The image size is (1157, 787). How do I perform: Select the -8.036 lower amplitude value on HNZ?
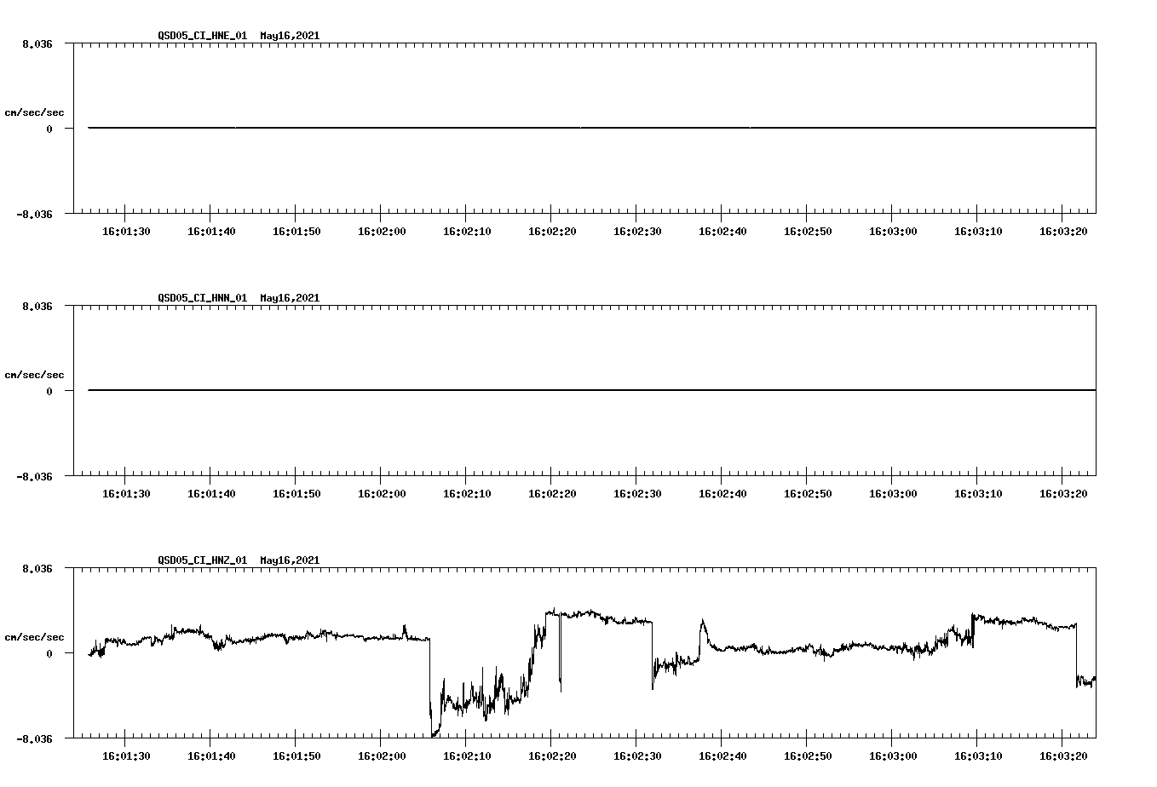click(x=34, y=740)
